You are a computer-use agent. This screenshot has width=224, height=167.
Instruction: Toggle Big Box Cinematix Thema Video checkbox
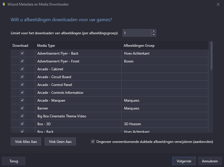tap(22, 116)
